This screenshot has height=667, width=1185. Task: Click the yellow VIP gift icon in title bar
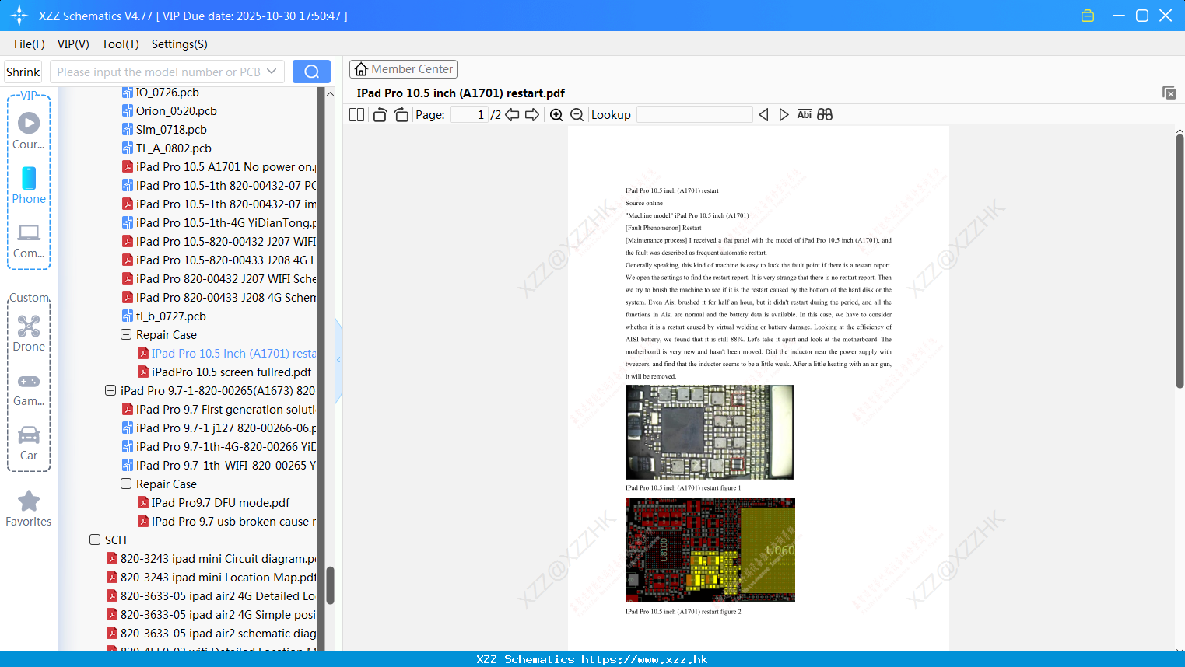[1088, 16]
